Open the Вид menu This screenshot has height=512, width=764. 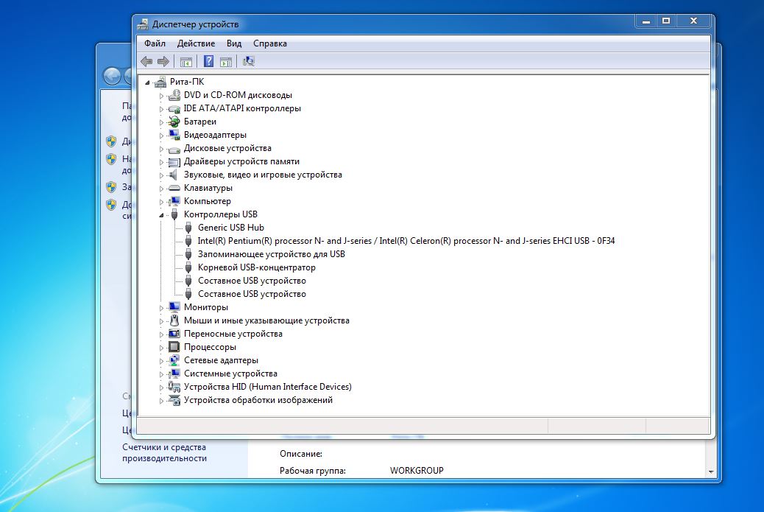click(234, 43)
